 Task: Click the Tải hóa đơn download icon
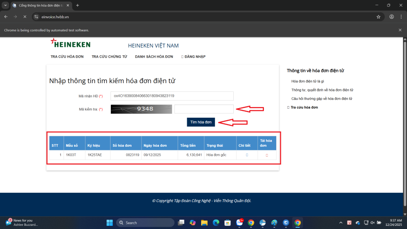pyautogui.click(x=267, y=155)
